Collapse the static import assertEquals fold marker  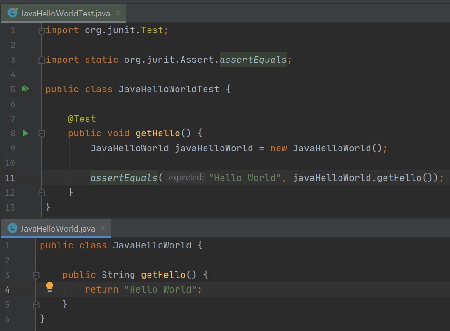click(x=42, y=60)
